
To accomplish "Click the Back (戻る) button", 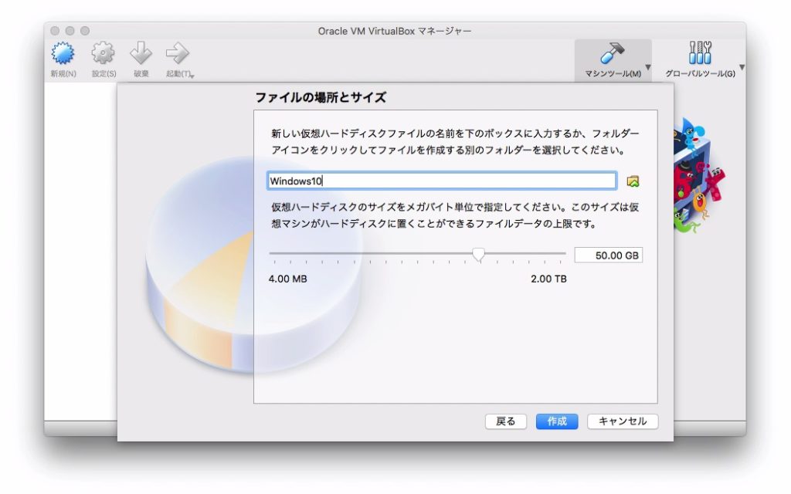I will coord(506,421).
